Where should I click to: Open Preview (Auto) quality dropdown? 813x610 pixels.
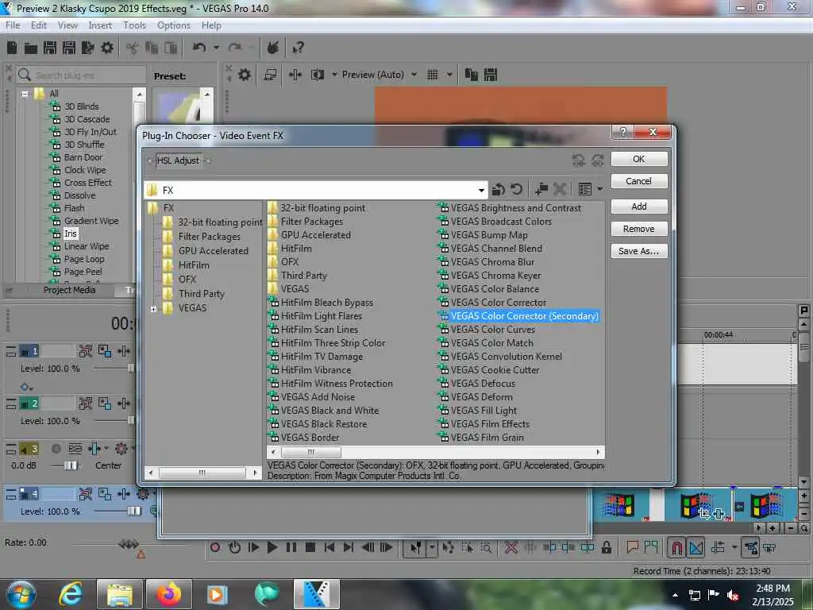click(414, 75)
